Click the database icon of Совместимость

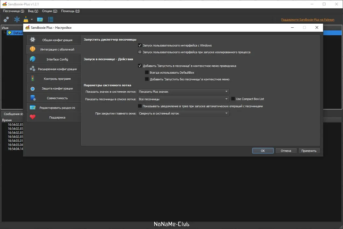[33, 98]
